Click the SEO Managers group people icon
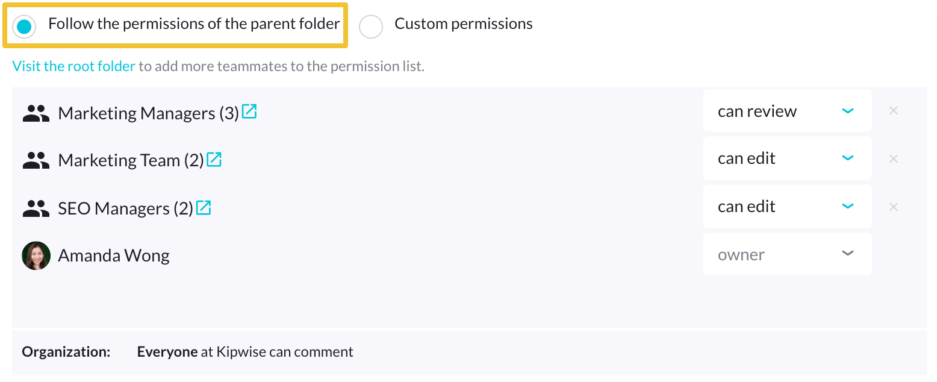 pos(36,208)
